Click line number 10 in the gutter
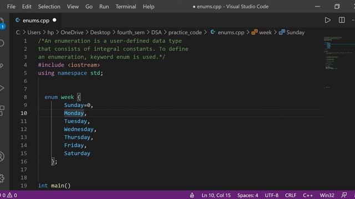 click(23, 113)
